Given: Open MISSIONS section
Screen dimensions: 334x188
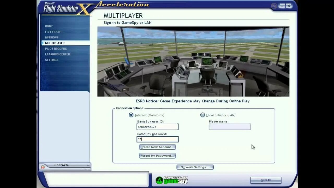Looking at the screenshot, I should coord(52,37).
